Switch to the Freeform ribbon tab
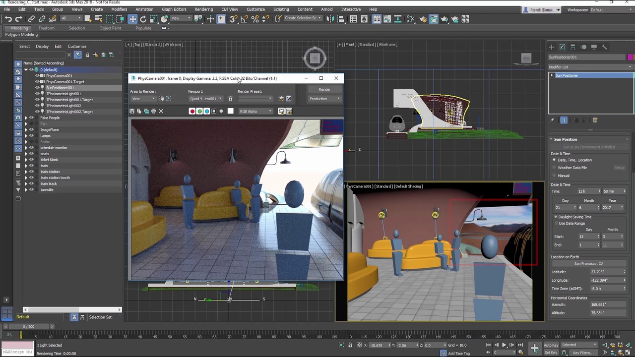This screenshot has width=635, height=357. [46, 28]
